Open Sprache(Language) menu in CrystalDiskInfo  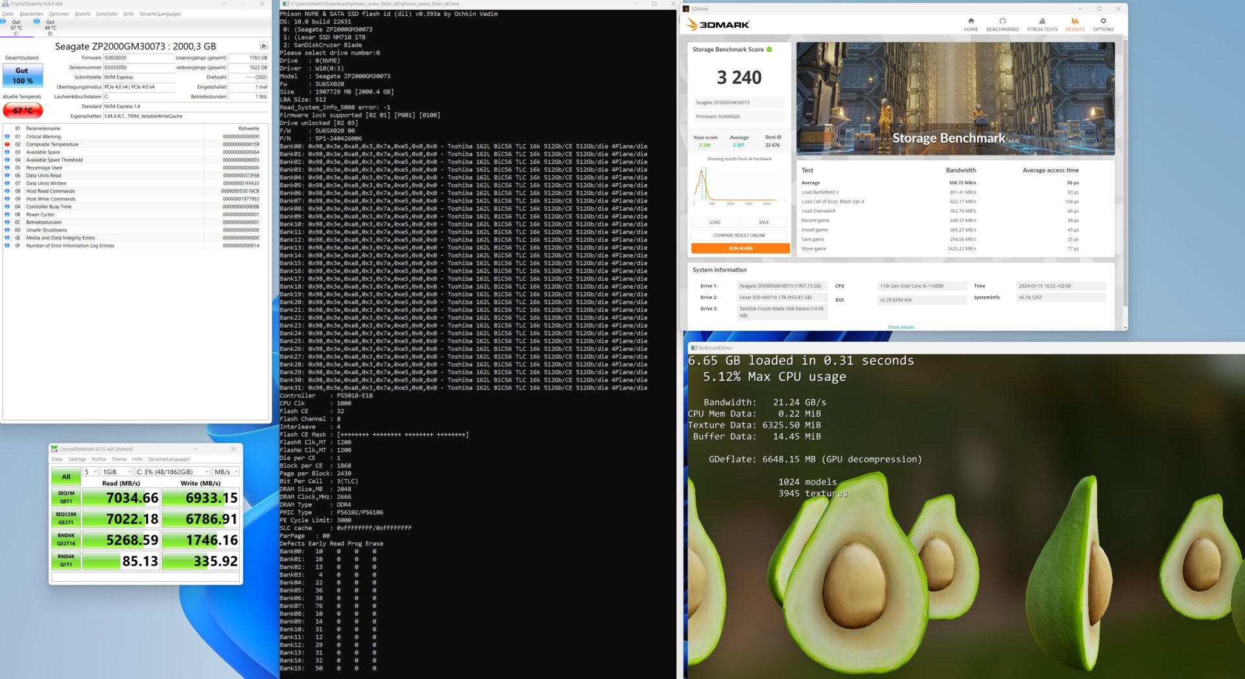[160, 14]
